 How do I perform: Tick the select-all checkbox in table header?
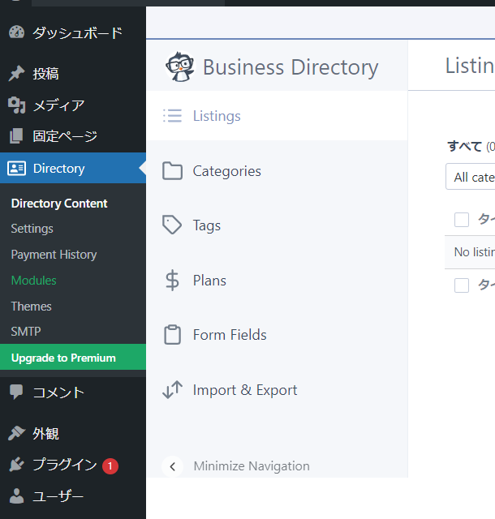click(x=462, y=220)
